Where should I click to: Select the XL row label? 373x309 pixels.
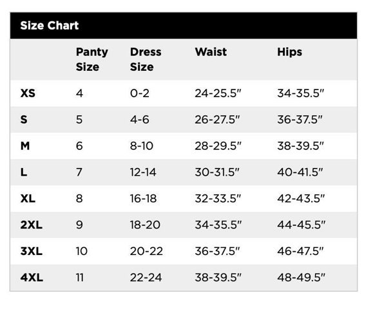tap(28, 198)
